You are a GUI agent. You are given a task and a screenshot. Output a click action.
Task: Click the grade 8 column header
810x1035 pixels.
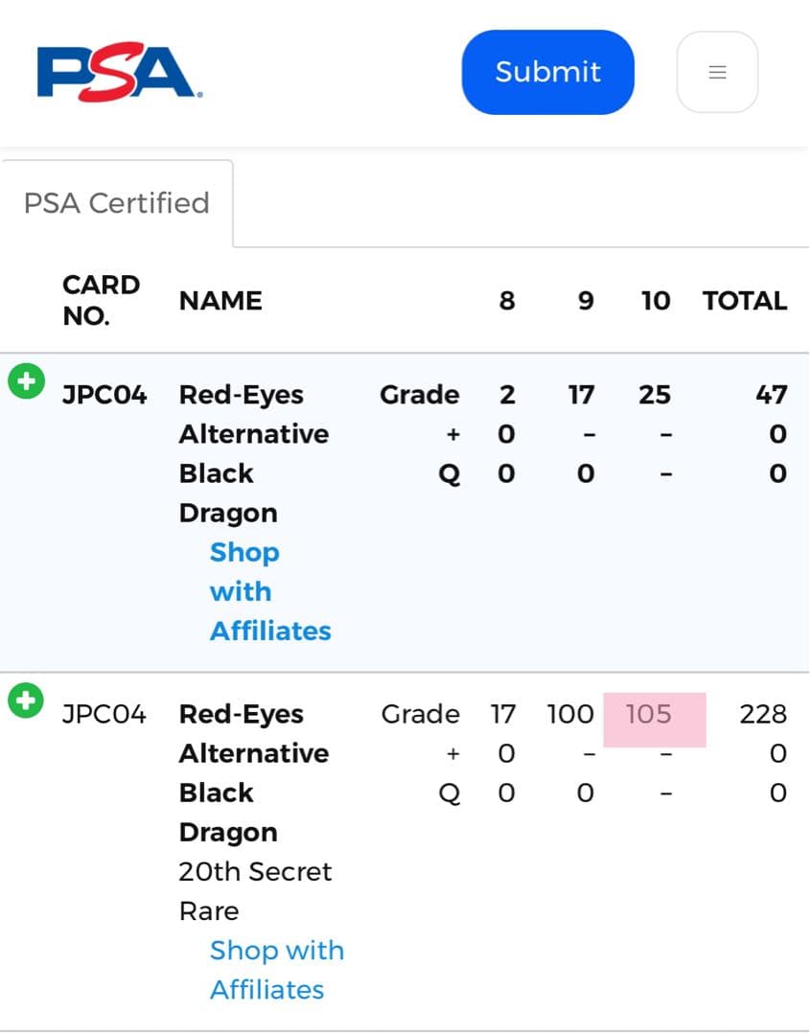tap(507, 301)
